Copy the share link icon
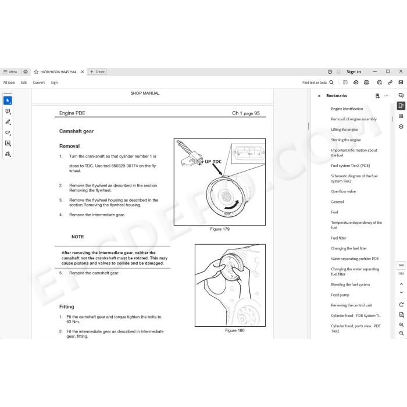The image size is (407, 407). click(x=390, y=83)
